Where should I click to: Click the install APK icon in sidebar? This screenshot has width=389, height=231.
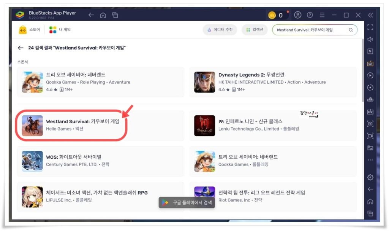pos(370,112)
